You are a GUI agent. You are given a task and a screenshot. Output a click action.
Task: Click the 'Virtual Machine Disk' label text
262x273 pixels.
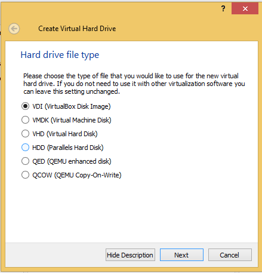tap(81, 120)
